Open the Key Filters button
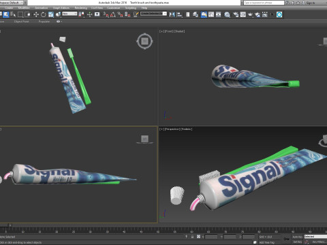The height and width of the screenshot is (245, 327). [x=319, y=242]
